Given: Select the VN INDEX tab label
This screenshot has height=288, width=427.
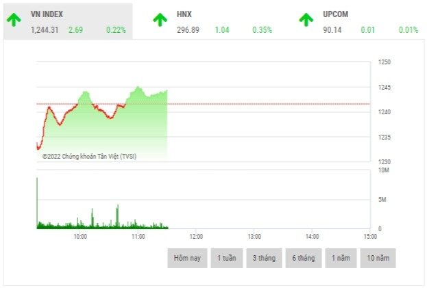Looking at the screenshot, I should (47, 14).
